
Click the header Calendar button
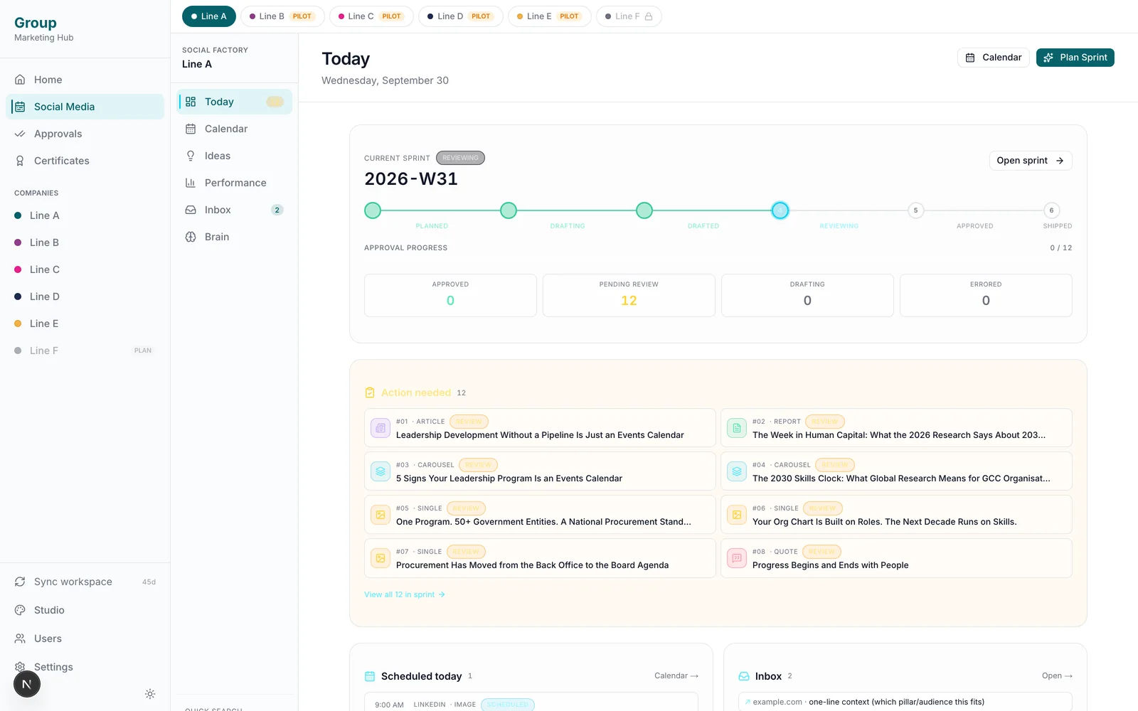994,58
